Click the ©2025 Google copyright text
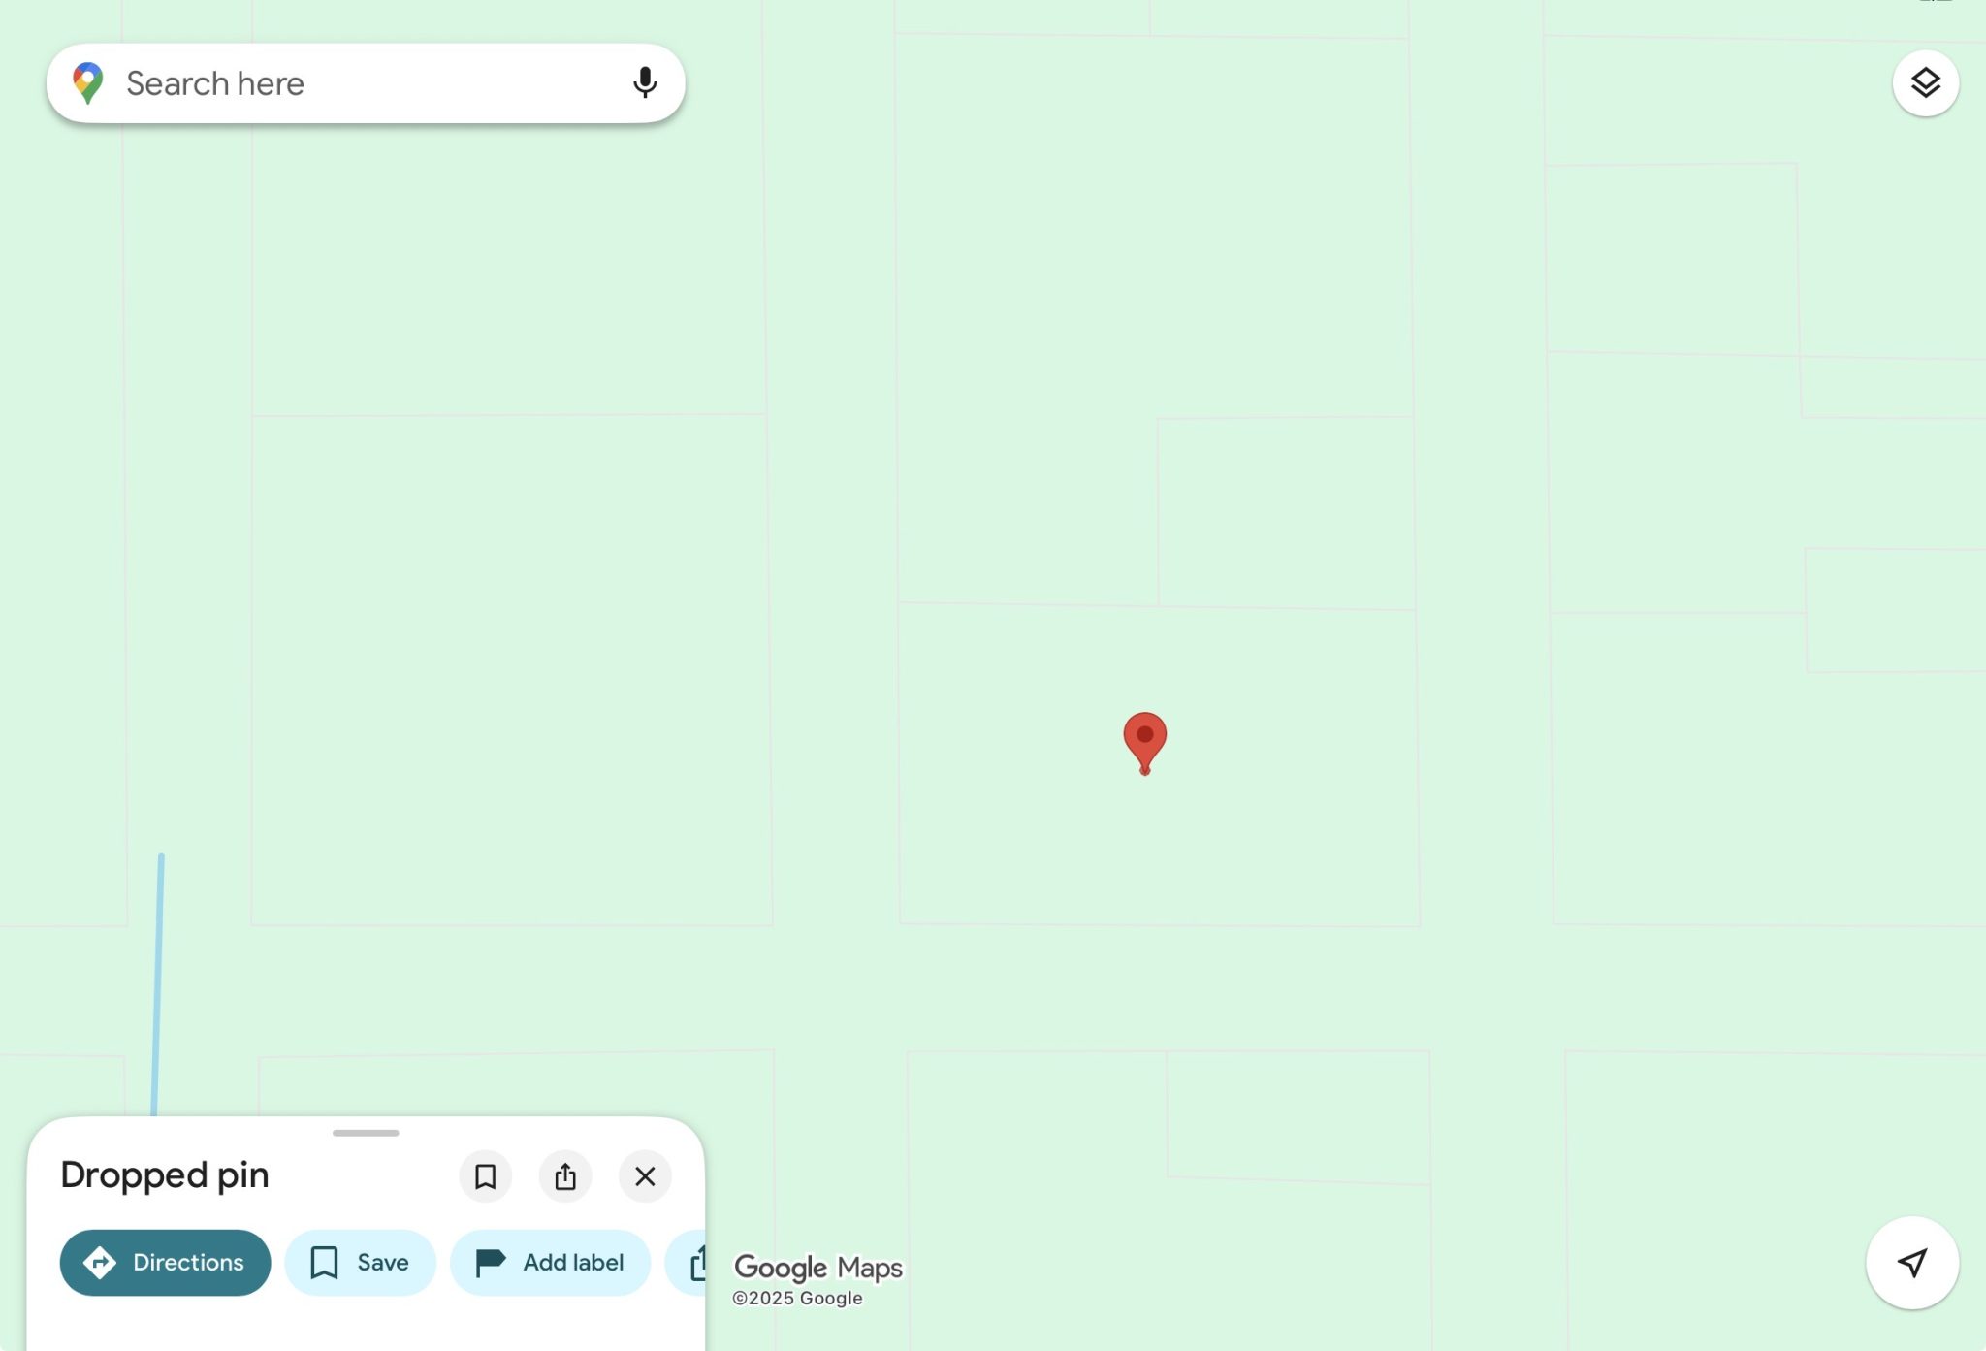This screenshot has width=1986, height=1351. [x=797, y=1299]
